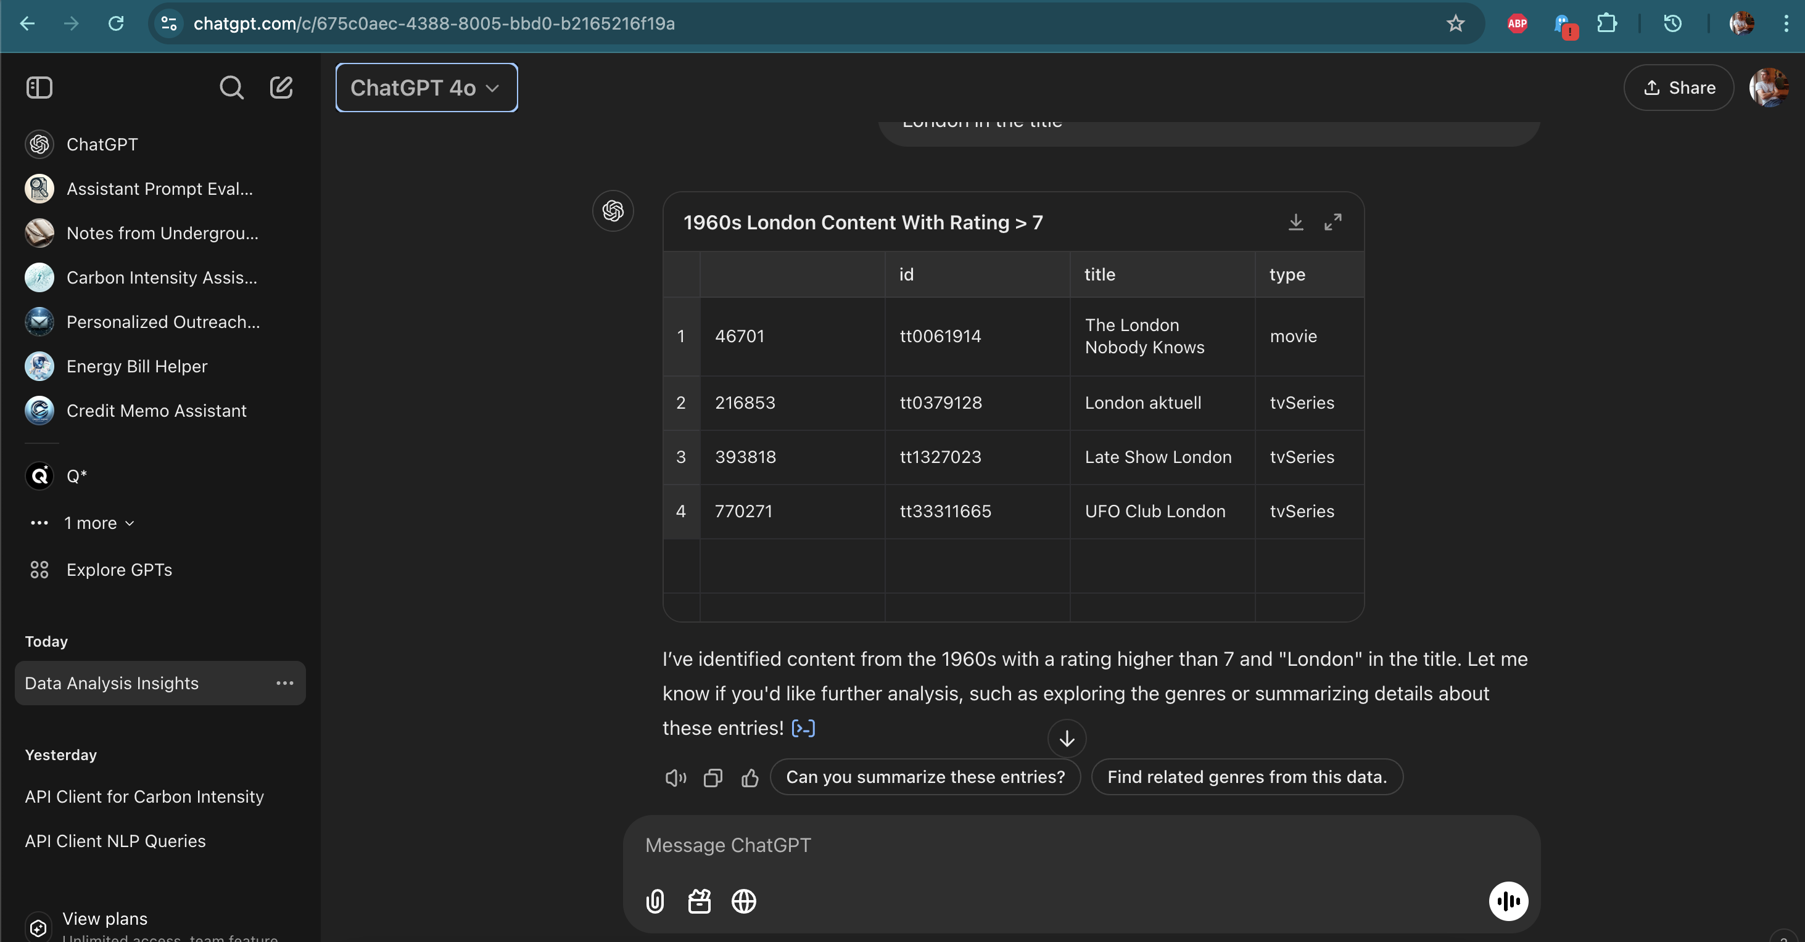Expand the table to full view

[x=1332, y=222]
